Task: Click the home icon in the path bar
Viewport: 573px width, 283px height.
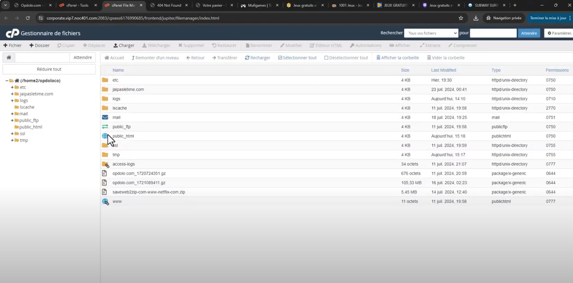Action: (9, 58)
